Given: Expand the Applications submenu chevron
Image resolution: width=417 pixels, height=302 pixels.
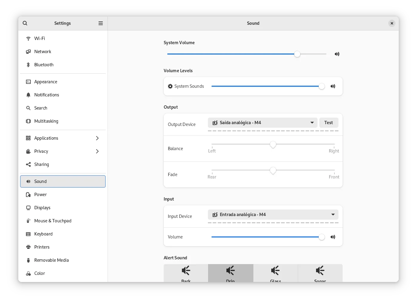Looking at the screenshot, I should (x=97, y=138).
